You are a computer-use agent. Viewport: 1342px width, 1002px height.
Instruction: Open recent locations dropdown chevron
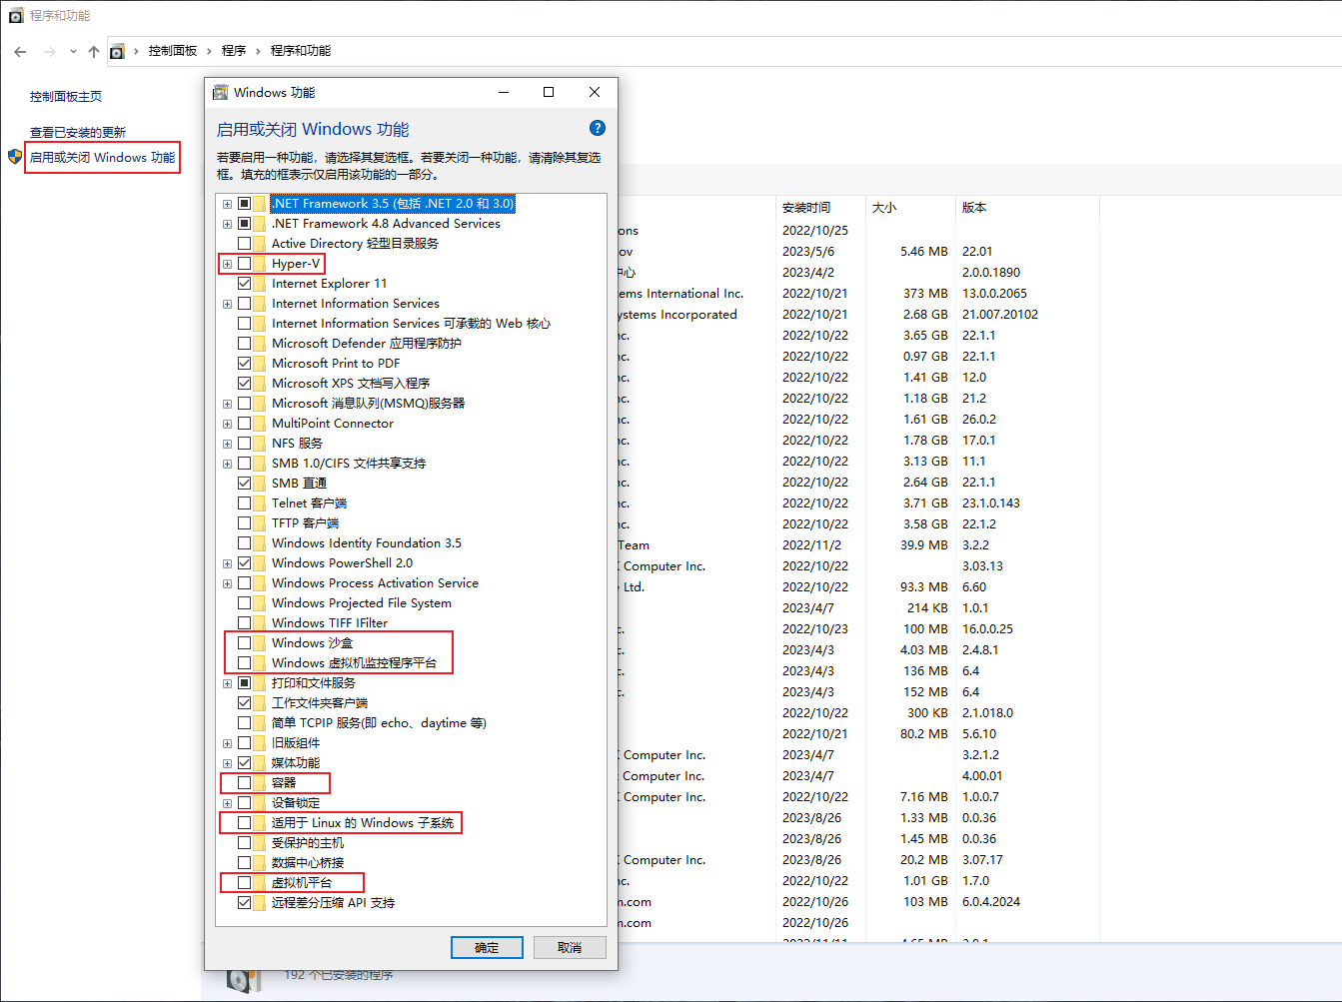click(73, 51)
